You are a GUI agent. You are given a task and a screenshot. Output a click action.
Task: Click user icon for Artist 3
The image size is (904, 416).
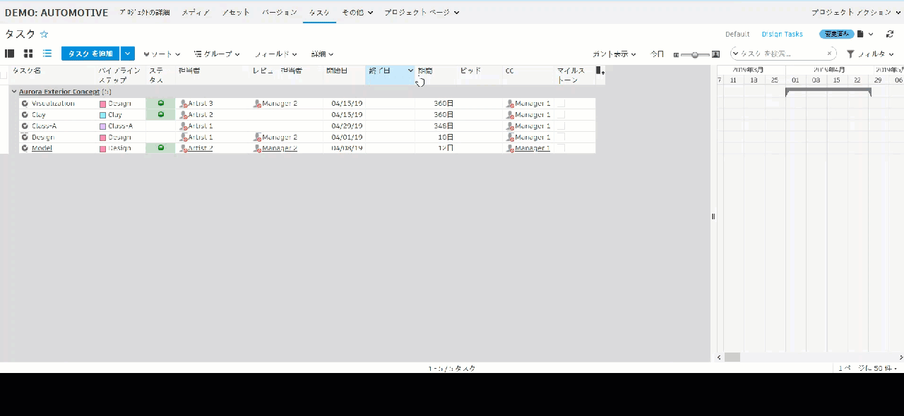point(184,104)
